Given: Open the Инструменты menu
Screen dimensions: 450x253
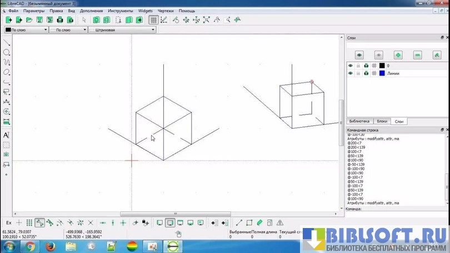Looking at the screenshot, I should 120,11.
